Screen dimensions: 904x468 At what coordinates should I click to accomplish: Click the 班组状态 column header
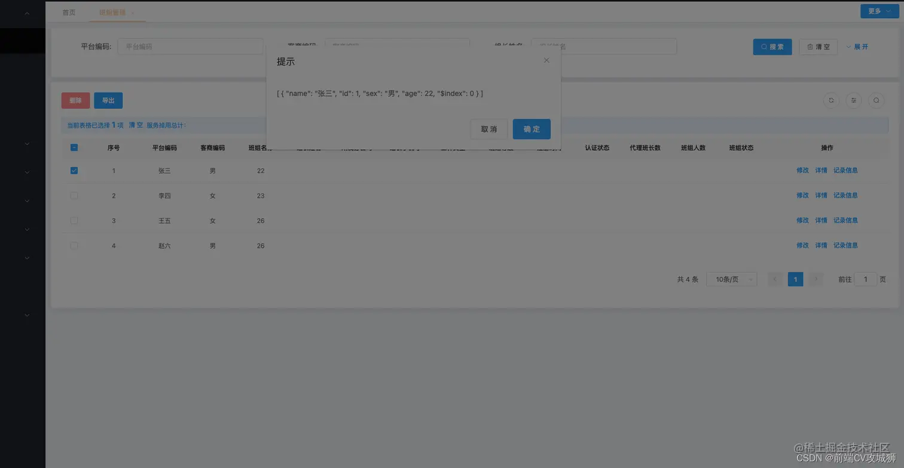741,148
